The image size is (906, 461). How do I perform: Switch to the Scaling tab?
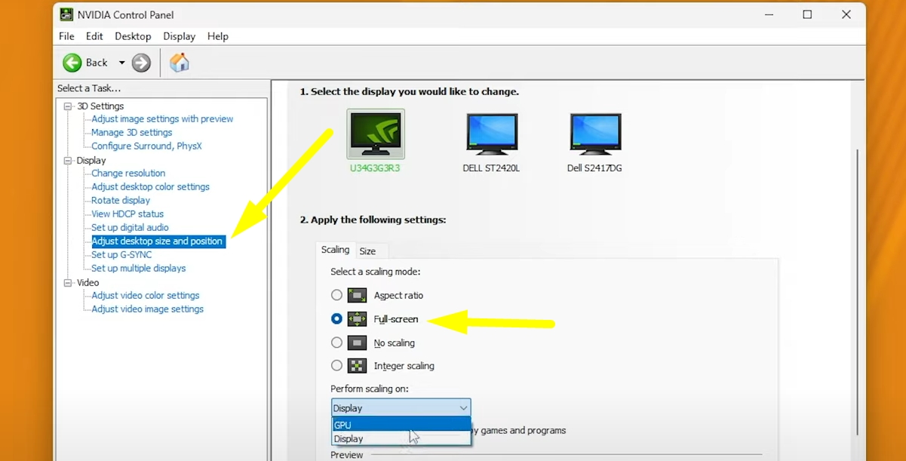coord(335,250)
